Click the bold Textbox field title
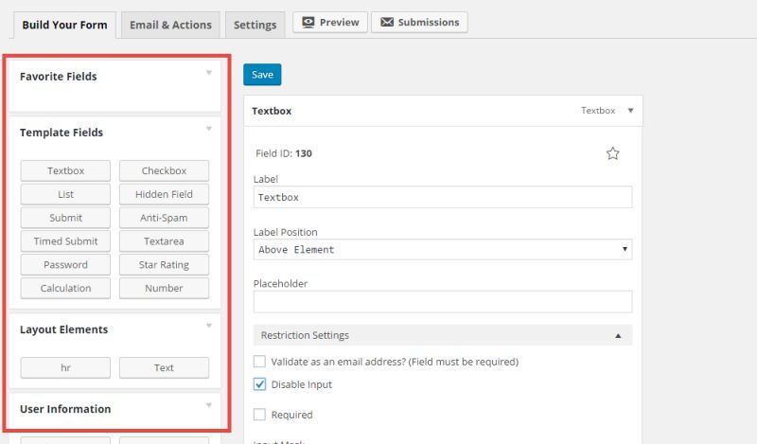 click(x=272, y=111)
